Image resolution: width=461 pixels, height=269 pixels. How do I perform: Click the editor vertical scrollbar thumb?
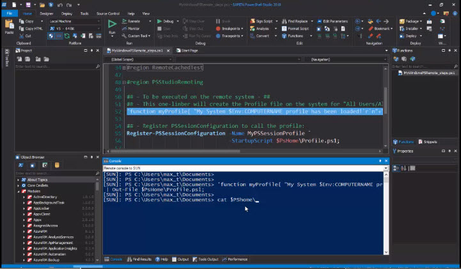pyautogui.click(x=386, y=100)
